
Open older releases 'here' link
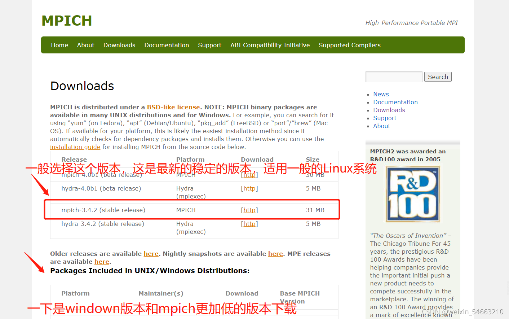(151, 254)
